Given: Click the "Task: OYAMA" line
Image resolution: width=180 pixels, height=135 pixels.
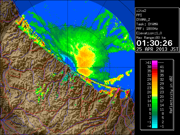Looking at the screenshot, I should coord(147,24).
